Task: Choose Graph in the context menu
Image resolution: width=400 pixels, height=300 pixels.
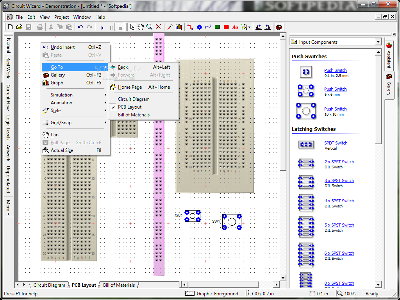Action: [x=75, y=83]
